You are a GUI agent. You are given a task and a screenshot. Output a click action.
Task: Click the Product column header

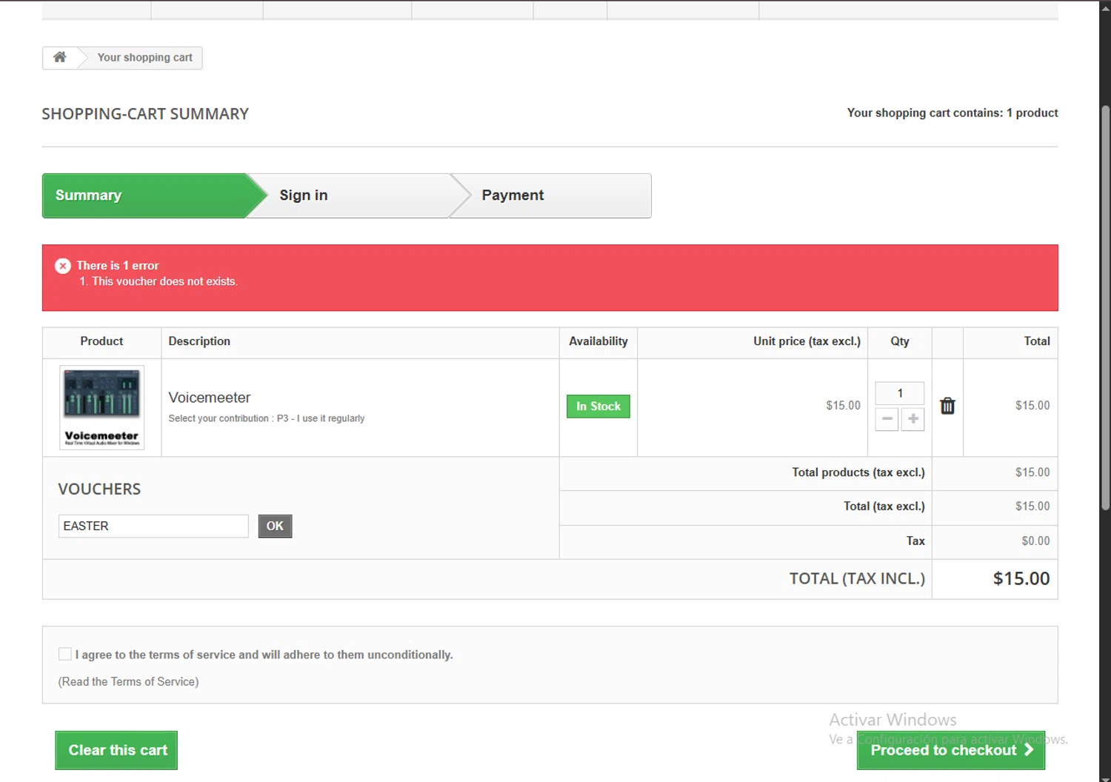(x=101, y=341)
